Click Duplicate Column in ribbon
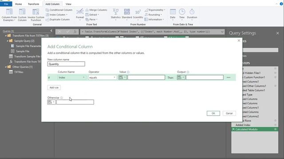 58,19
